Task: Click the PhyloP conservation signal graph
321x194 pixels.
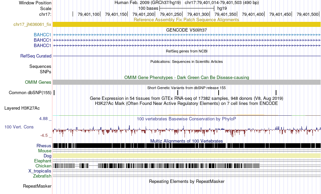Action: [187, 131]
